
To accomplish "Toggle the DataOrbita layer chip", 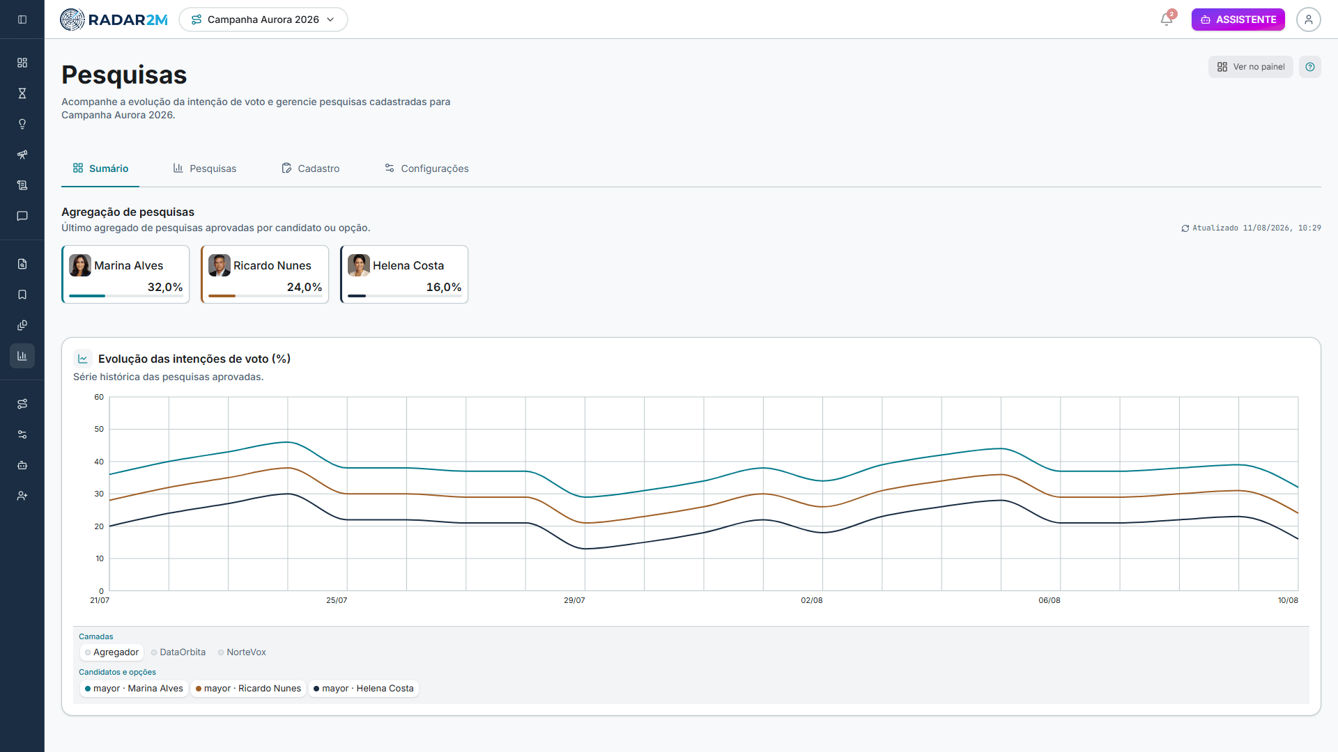I will (x=178, y=652).
